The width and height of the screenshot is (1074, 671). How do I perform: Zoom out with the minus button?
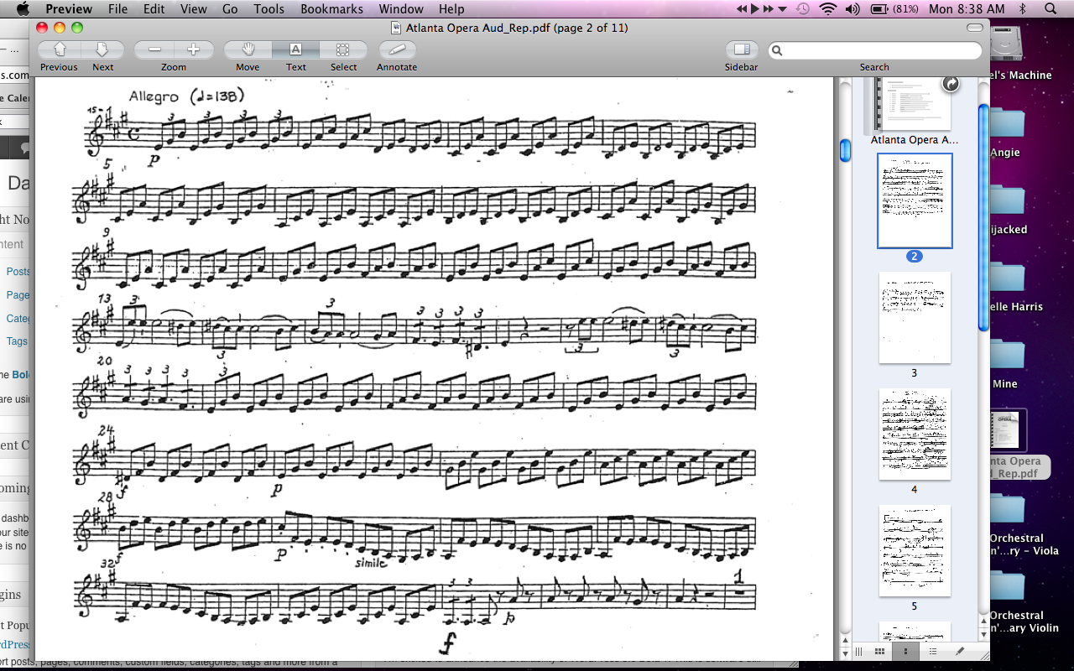tap(154, 49)
